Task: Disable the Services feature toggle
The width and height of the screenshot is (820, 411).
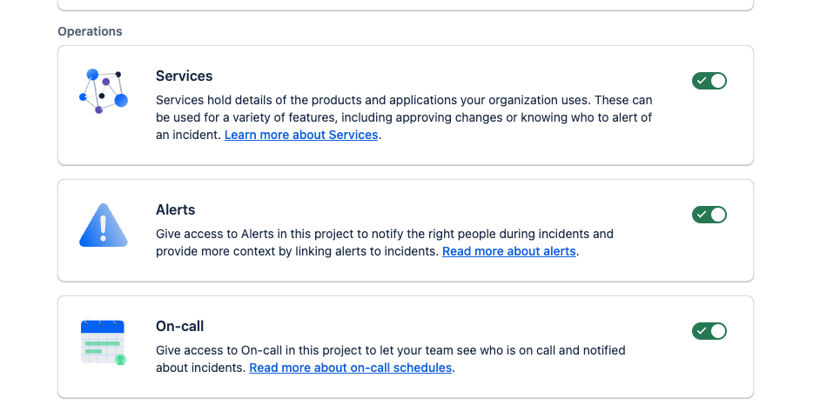Action: pyautogui.click(x=709, y=81)
